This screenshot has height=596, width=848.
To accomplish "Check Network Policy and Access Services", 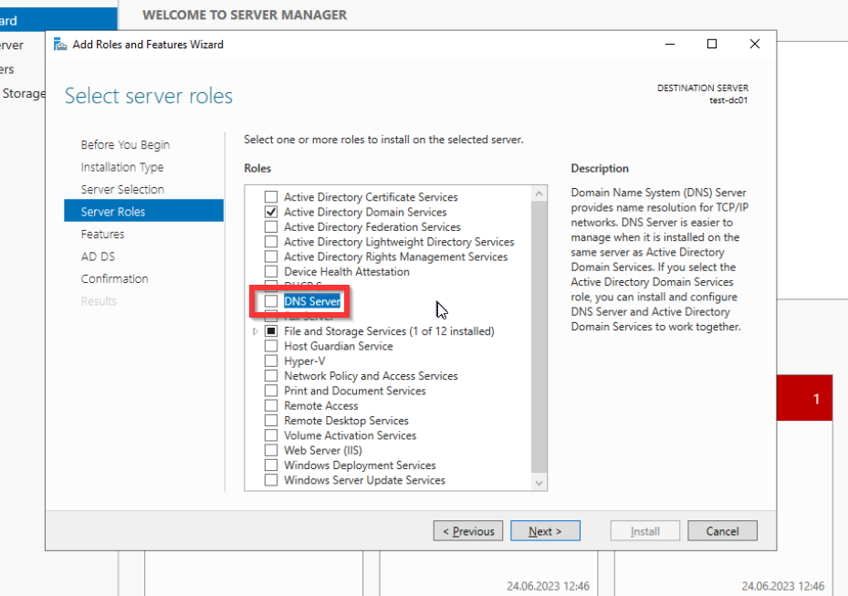I will 271,376.
